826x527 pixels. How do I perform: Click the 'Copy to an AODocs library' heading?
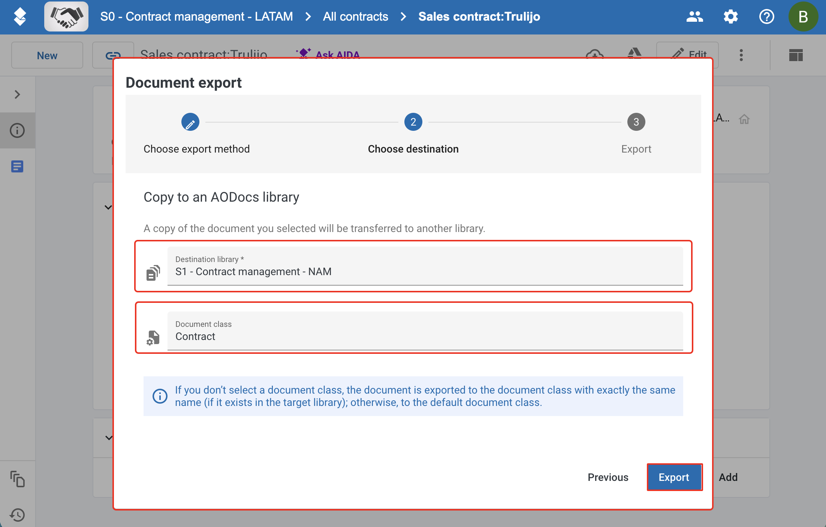coord(221,197)
